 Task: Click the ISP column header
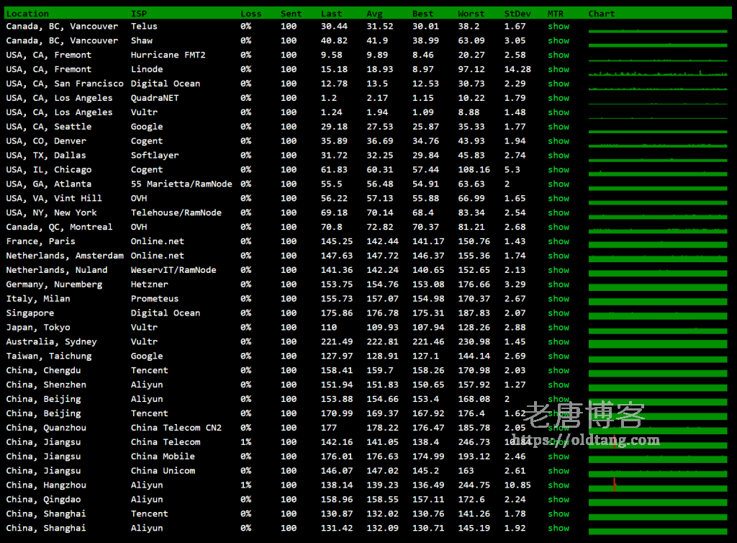coord(138,14)
